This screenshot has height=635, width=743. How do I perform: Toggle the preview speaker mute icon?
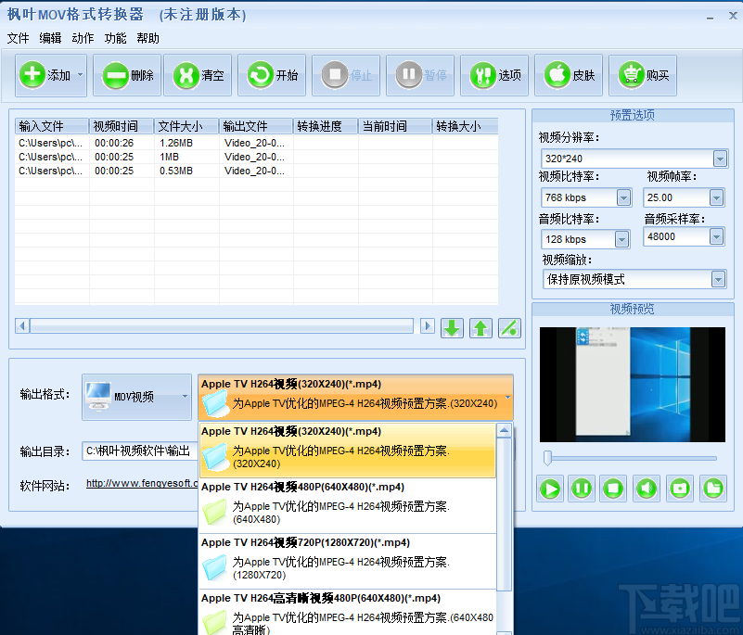(647, 489)
